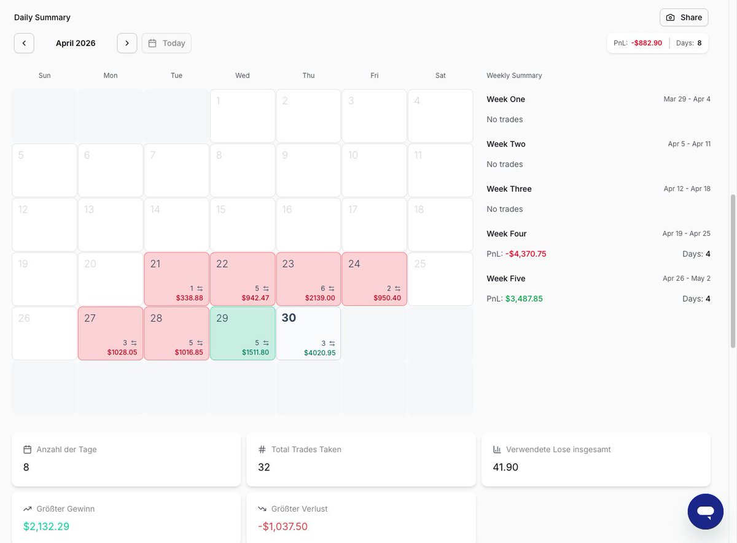Click Week Five PnL $3,487.85

point(524,299)
